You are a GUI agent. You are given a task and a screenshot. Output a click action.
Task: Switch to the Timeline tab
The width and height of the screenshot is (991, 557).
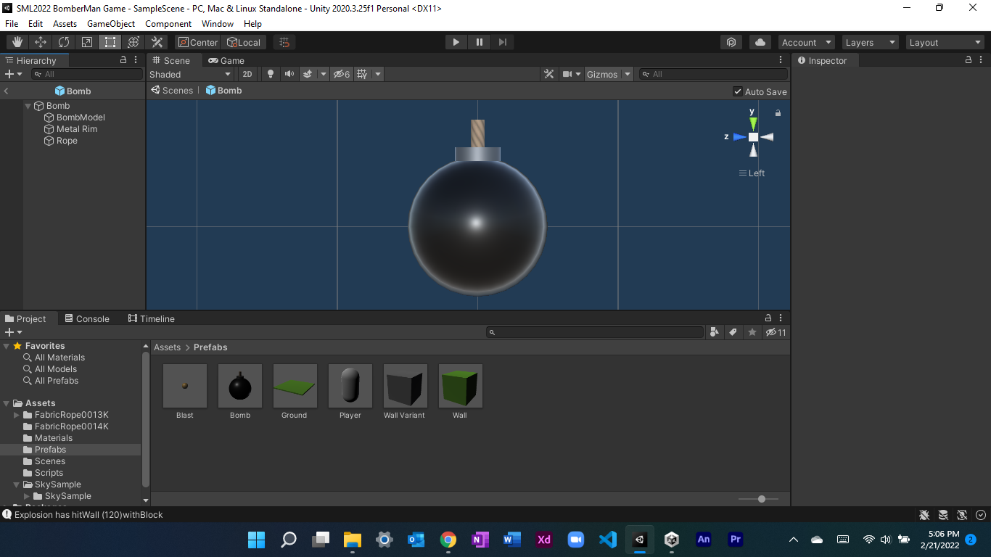(x=152, y=318)
